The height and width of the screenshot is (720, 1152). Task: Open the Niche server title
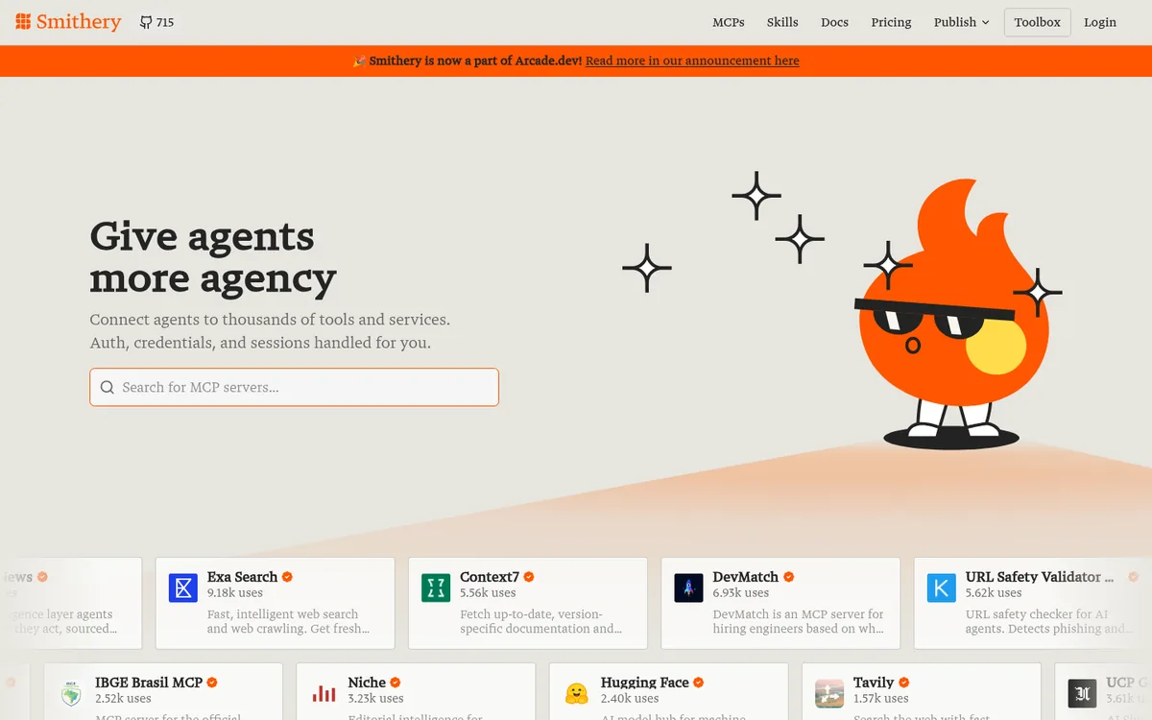(367, 683)
